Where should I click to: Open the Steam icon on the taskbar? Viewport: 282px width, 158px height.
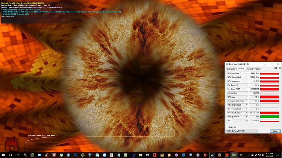point(212,155)
